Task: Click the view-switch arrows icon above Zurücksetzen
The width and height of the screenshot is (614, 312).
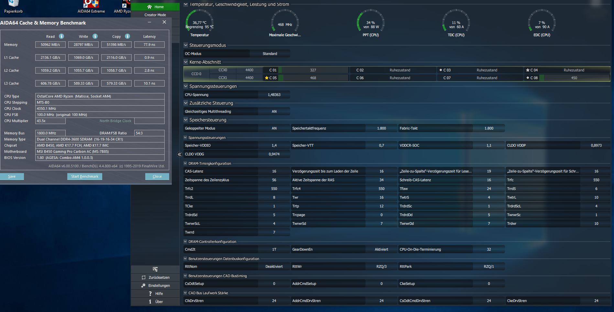Action: click(x=155, y=269)
